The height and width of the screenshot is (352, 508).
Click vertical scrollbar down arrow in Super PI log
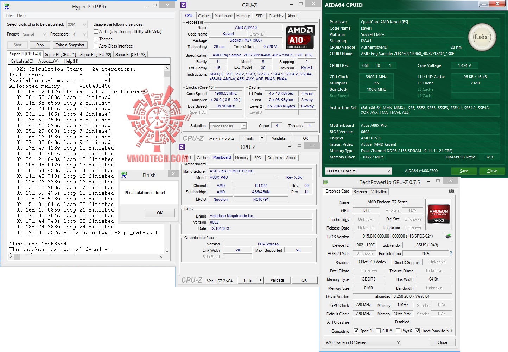tap(167, 251)
